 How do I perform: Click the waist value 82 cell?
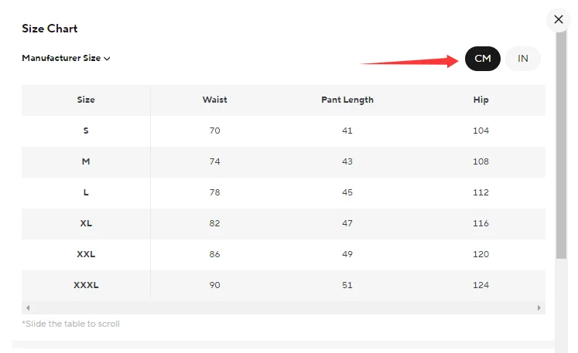214,223
